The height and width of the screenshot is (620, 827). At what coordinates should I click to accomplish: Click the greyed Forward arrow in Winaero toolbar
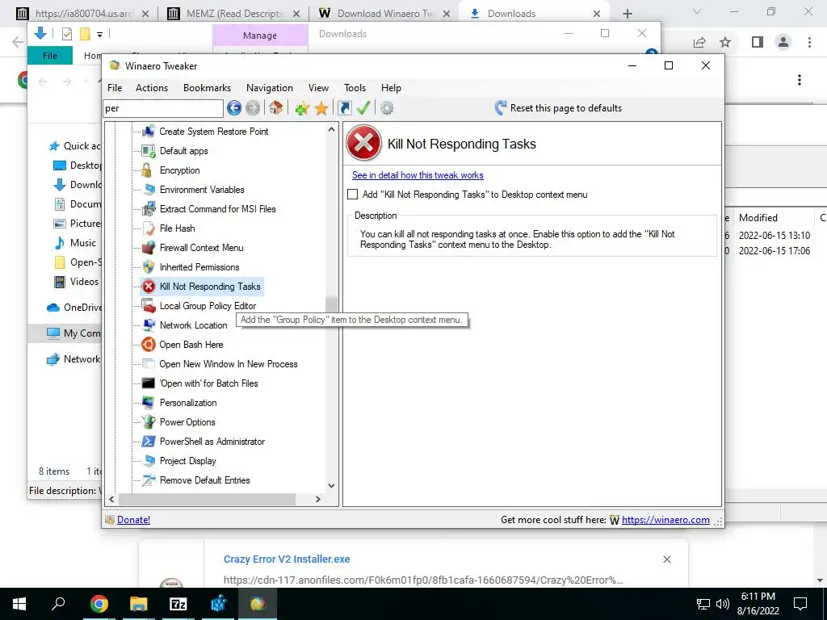click(253, 108)
